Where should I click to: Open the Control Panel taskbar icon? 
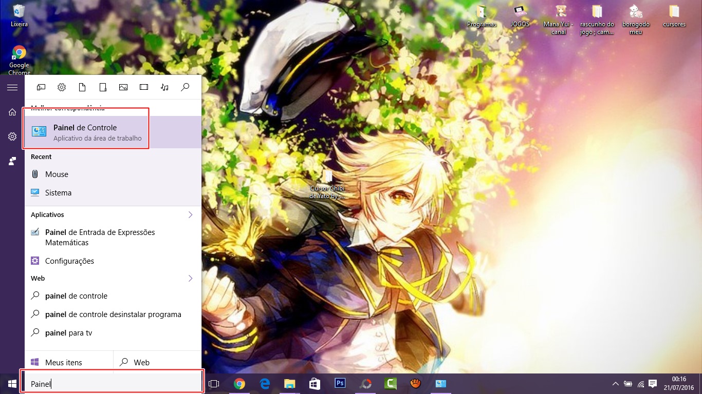pos(441,384)
